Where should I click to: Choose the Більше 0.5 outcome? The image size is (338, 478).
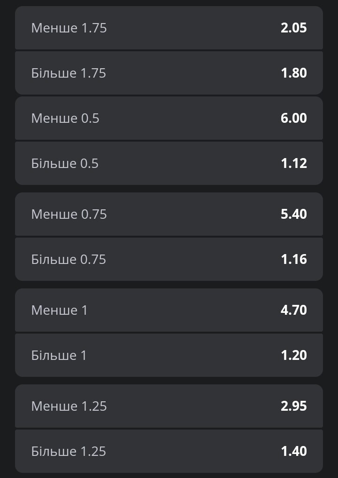tap(169, 163)
